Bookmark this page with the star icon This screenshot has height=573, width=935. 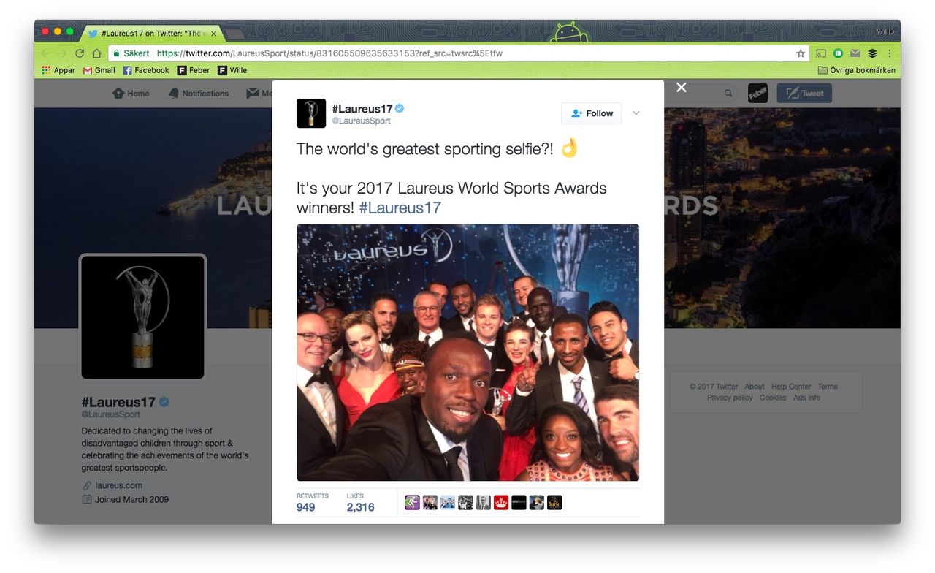tap(801, 53)
